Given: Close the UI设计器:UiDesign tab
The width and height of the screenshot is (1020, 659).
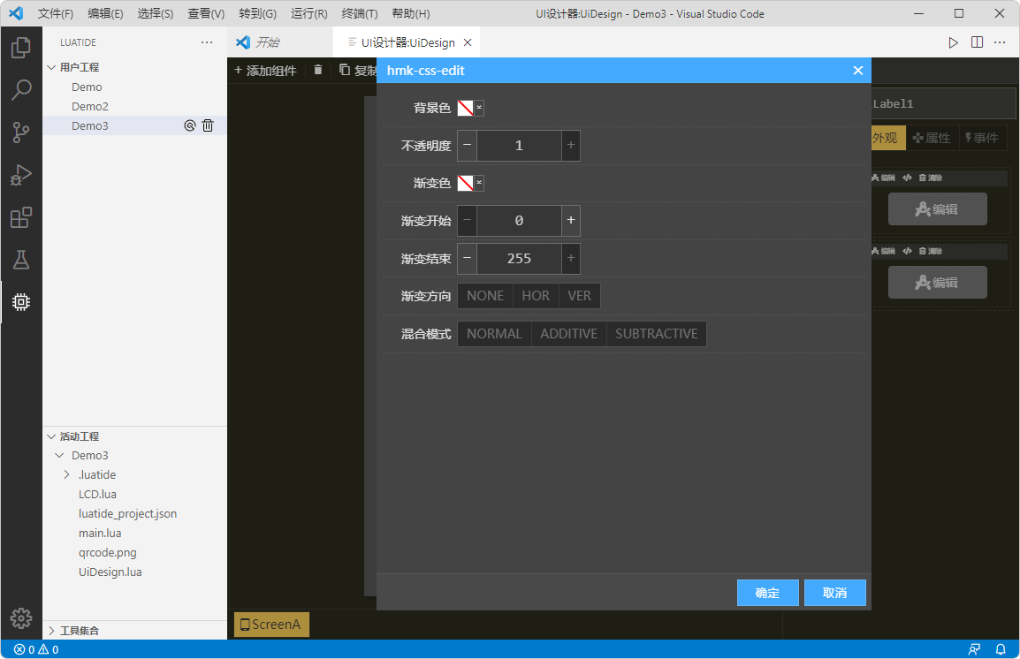Looking at the screenshot, I should click(x=467, y=42).
